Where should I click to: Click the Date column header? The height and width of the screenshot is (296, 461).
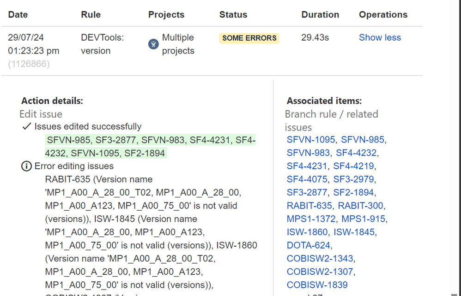tap(18, 15)
